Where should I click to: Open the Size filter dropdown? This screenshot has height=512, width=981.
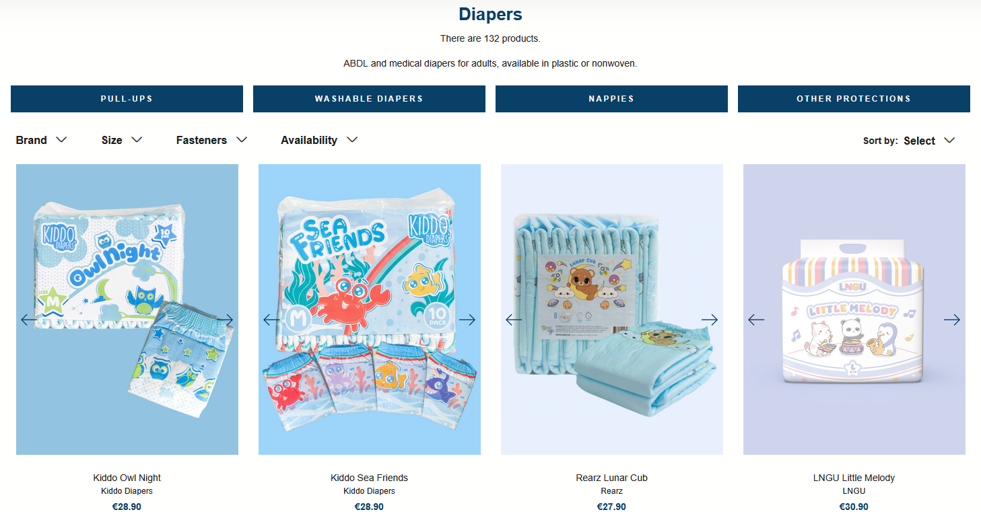[x=122, y=140]
